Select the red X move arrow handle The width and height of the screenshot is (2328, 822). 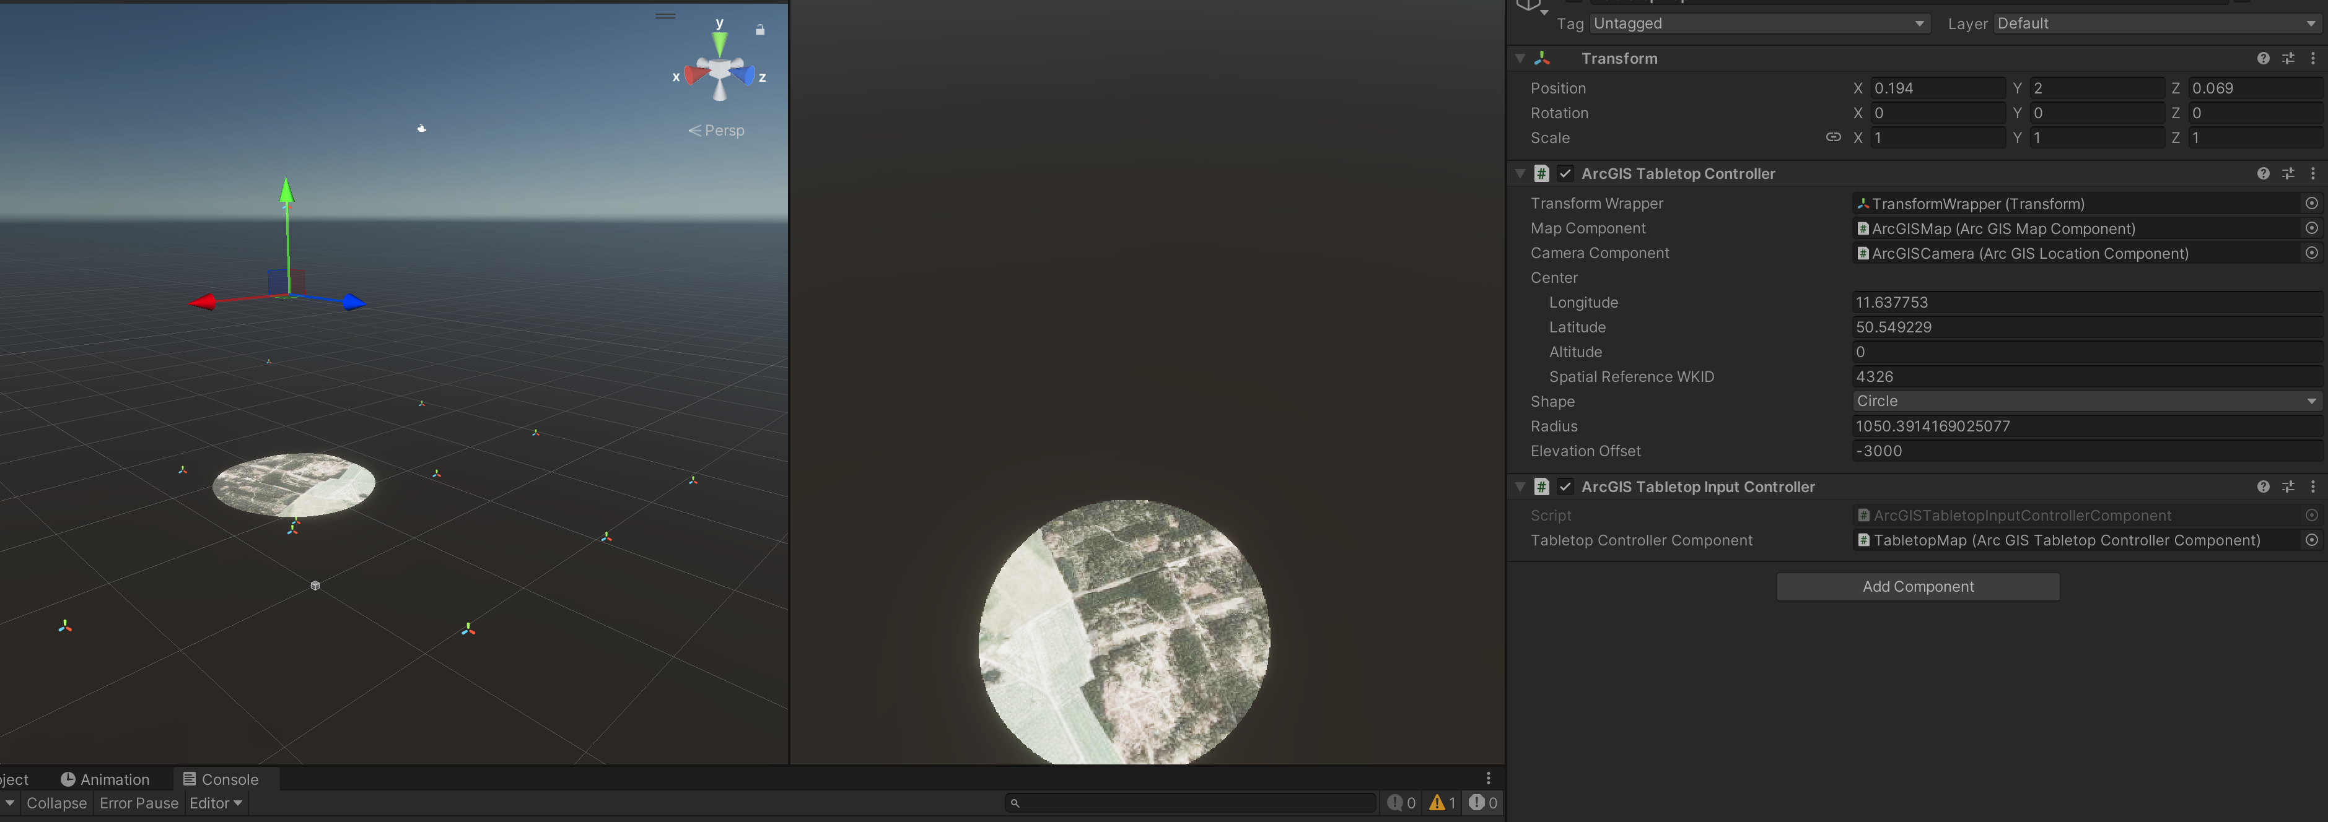[201, 301]
